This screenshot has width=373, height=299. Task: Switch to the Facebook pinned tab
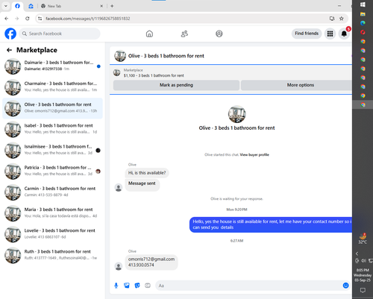(x=17, y=6)
